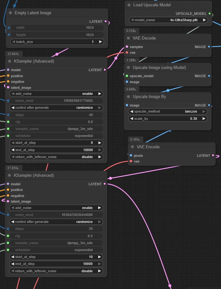221x289 pixels.
Task: Select the VAE Decode node title
Action: pos(144,38)
